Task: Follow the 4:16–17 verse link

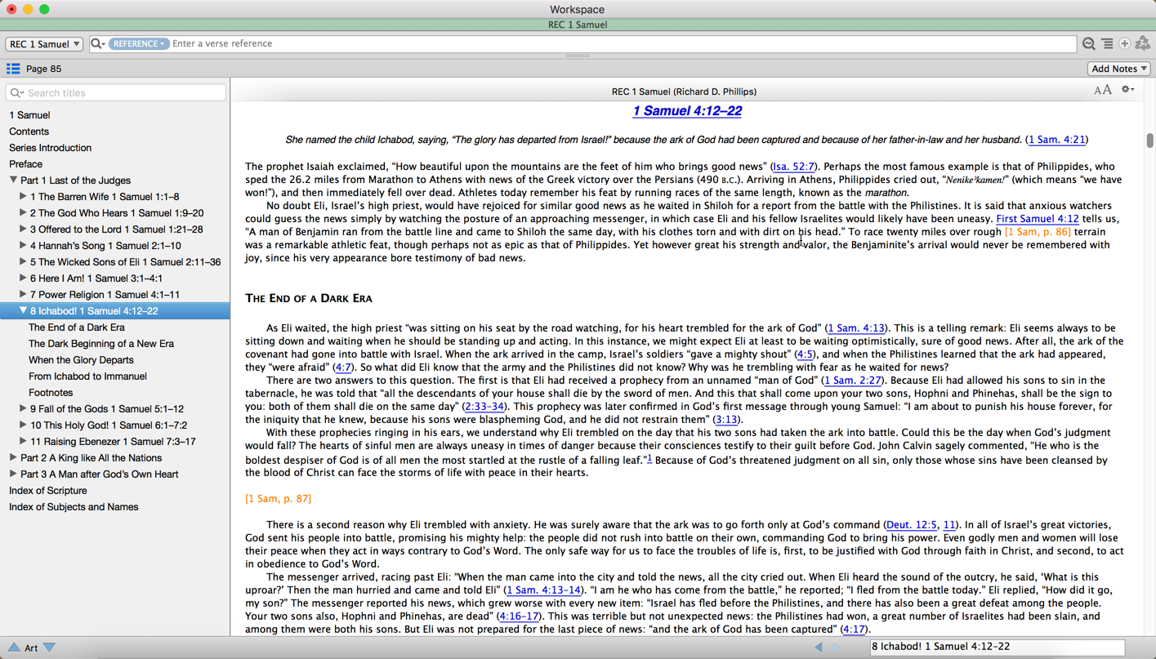Action: (519, 617)
